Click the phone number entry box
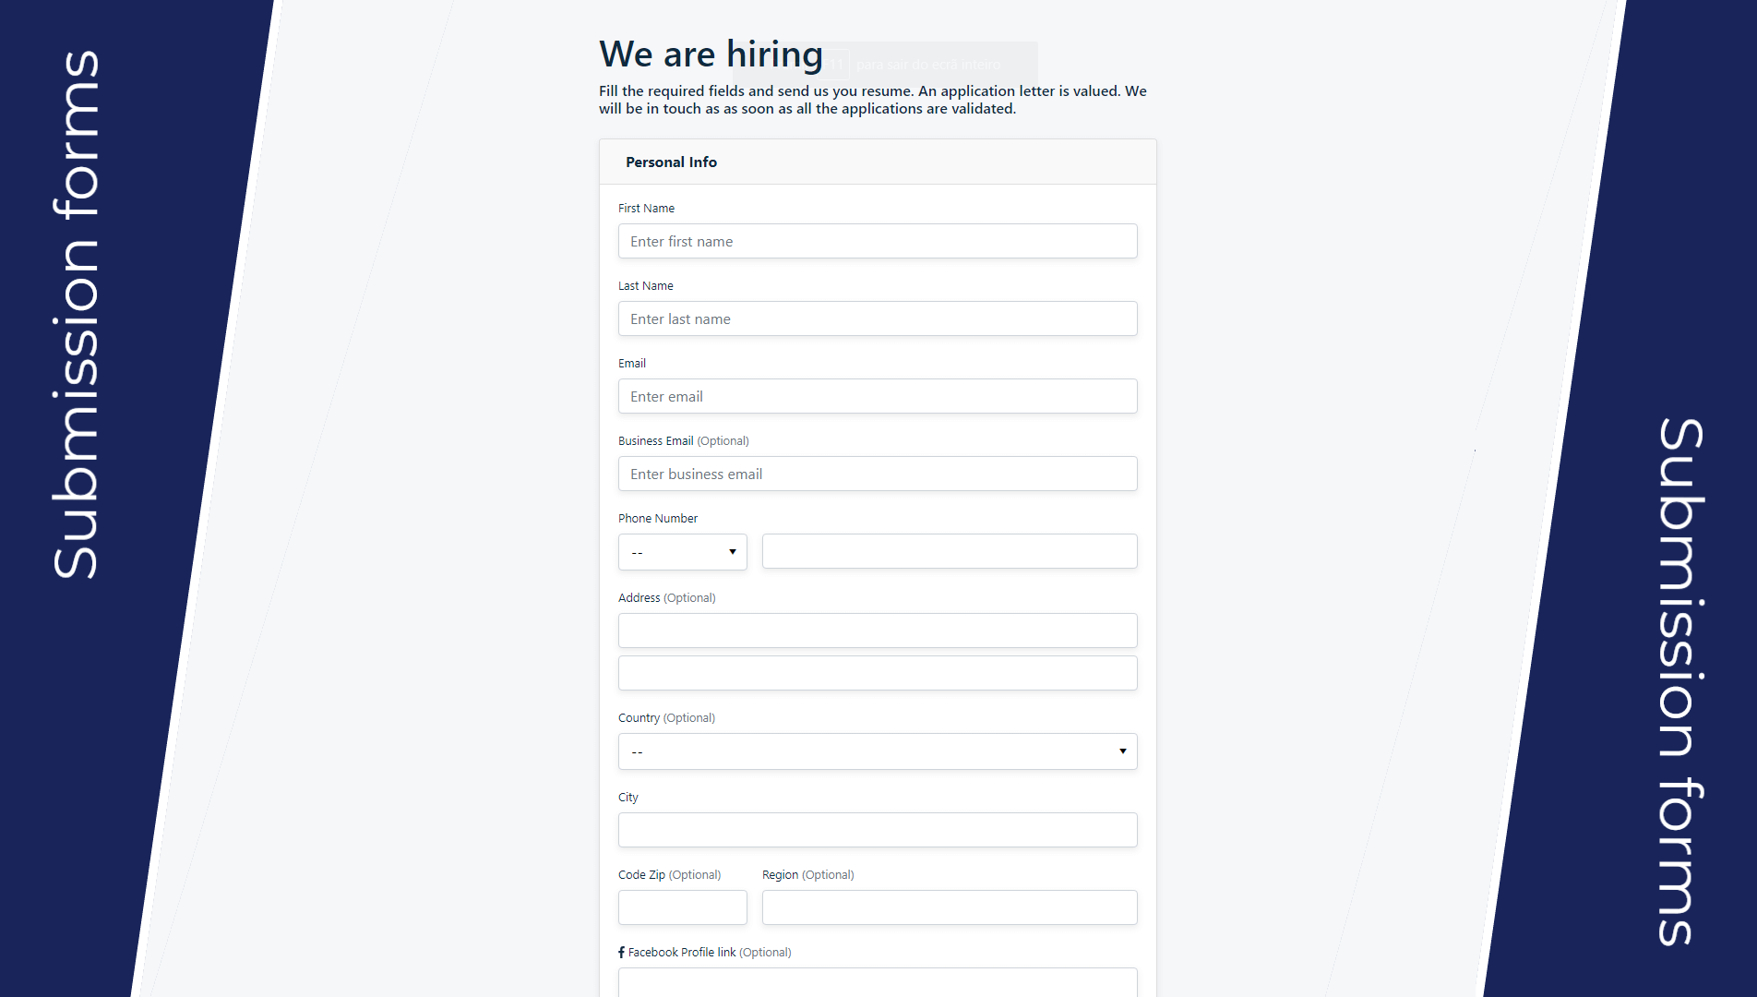This screenshot has width=1757, height=997. [949, 551]
